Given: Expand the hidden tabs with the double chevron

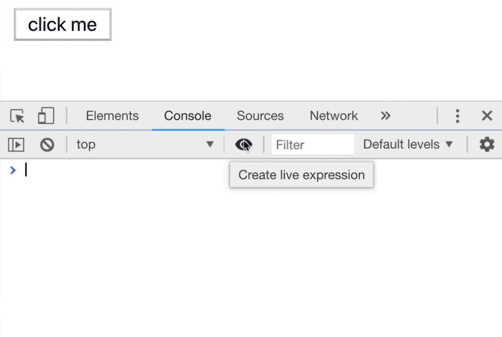Looking at the screenshot, I should coord(386,116).
